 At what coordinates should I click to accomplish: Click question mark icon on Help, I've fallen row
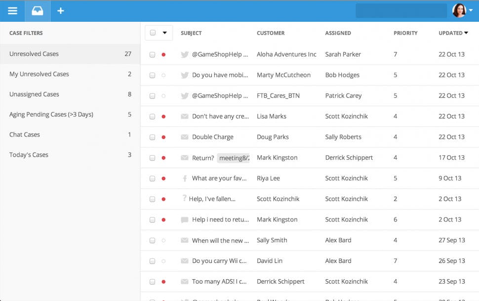[184, 198]
